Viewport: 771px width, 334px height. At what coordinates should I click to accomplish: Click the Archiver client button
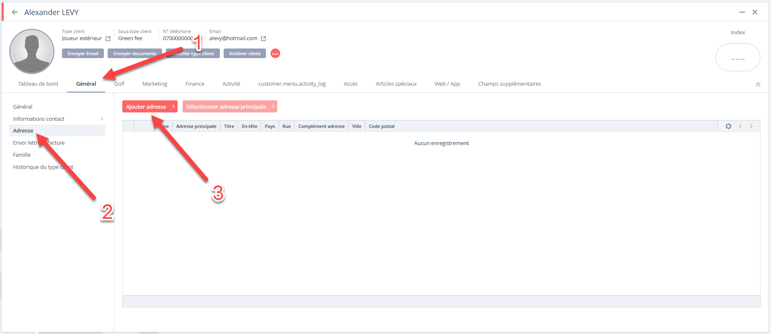tap(245, 54)
